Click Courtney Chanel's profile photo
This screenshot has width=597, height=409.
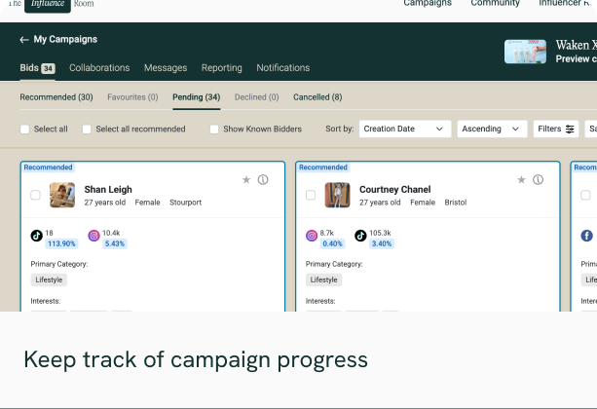pos(338,195)
